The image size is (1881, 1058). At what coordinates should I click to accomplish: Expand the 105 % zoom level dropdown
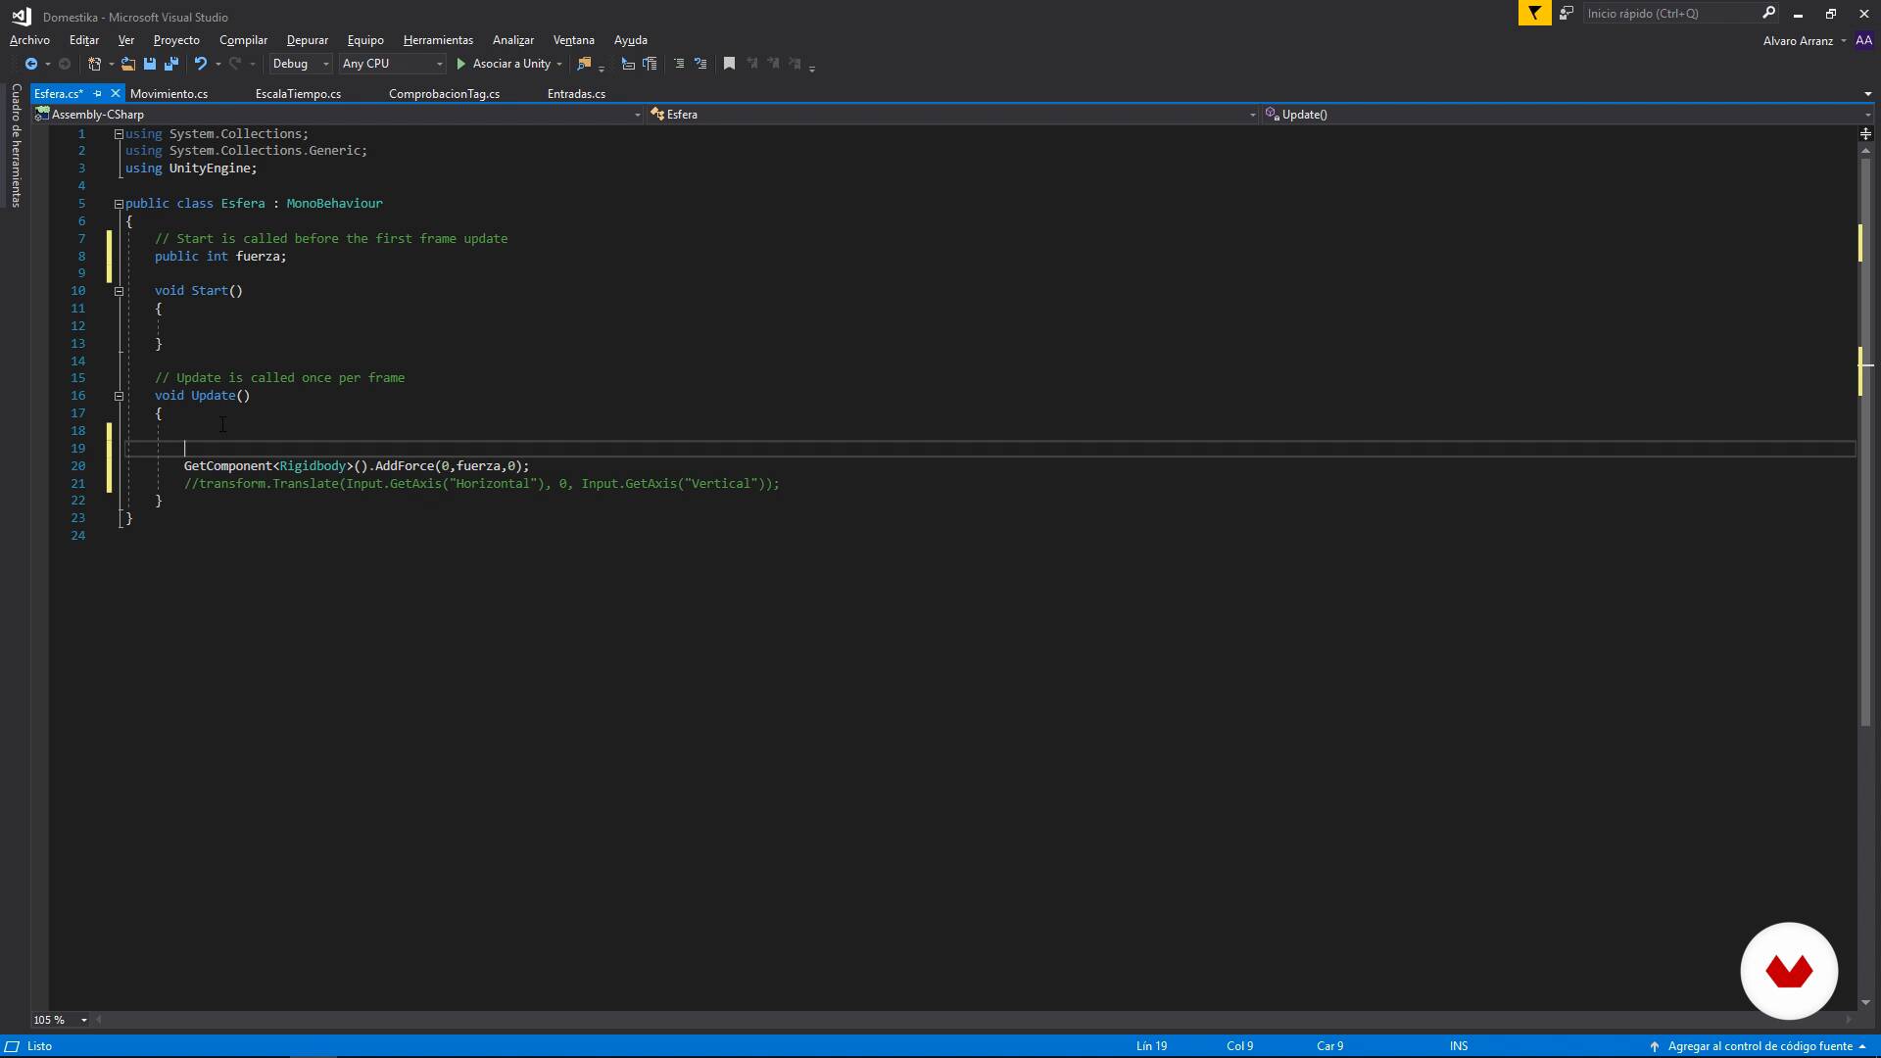coord(83,1020)
